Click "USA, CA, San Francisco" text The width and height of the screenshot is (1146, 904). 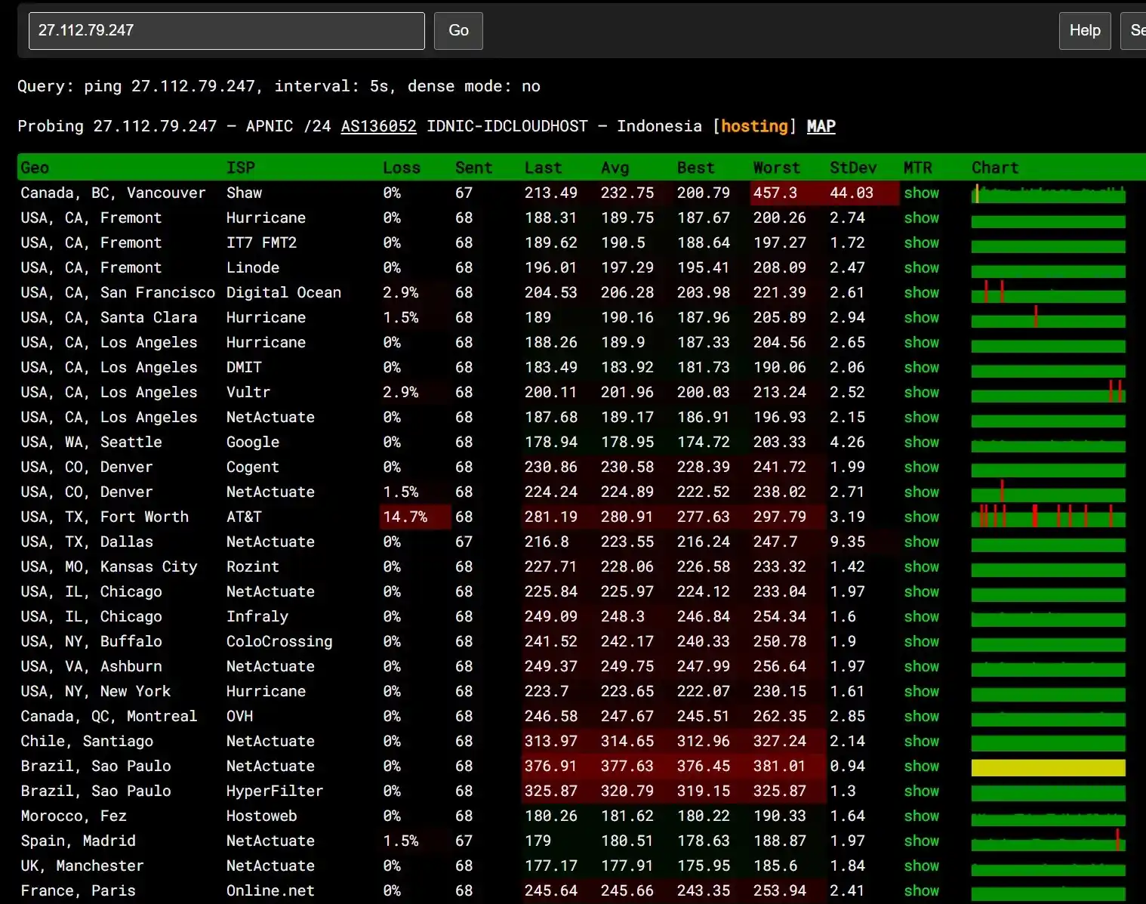coord(118,293)
